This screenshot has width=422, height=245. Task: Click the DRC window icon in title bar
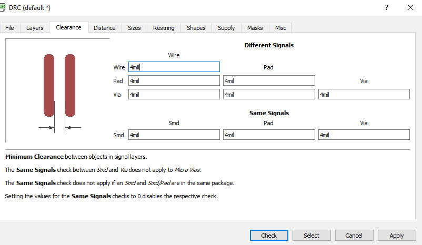[3, 7]
